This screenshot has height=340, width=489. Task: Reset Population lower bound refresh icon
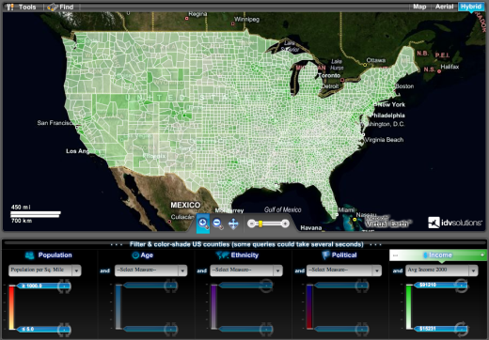point(64,330)
